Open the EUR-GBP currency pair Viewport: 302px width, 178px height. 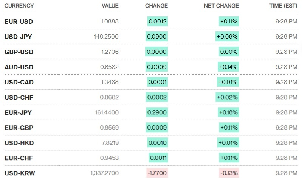click(x=19, y=128)
